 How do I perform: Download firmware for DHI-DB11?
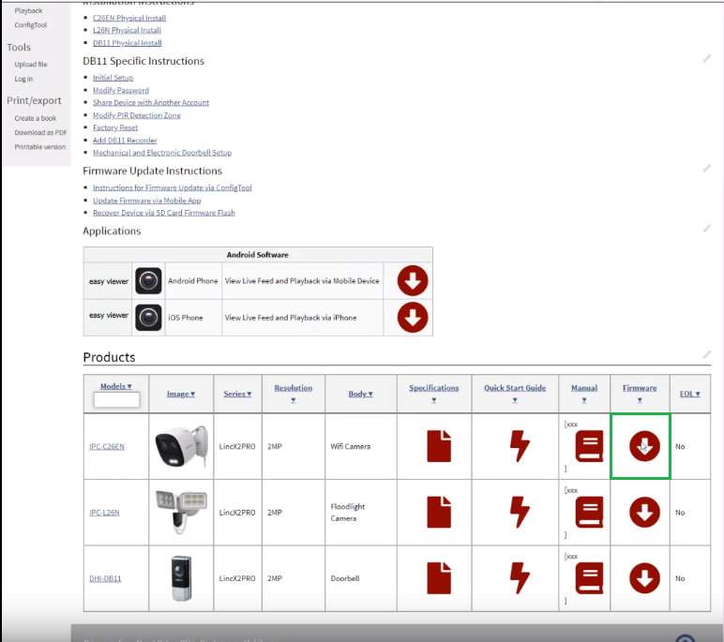(x=644, y=578)
